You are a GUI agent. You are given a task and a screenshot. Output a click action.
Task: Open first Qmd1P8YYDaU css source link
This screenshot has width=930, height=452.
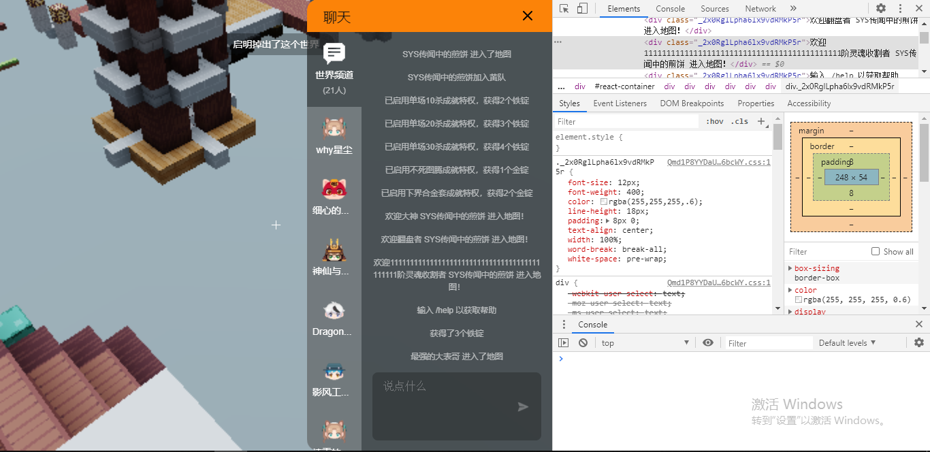[719, 162]
